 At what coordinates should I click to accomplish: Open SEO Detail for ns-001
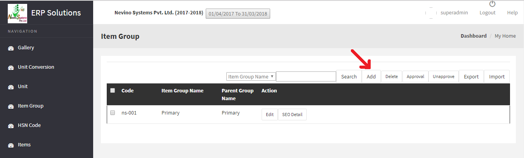pos(292,115)
